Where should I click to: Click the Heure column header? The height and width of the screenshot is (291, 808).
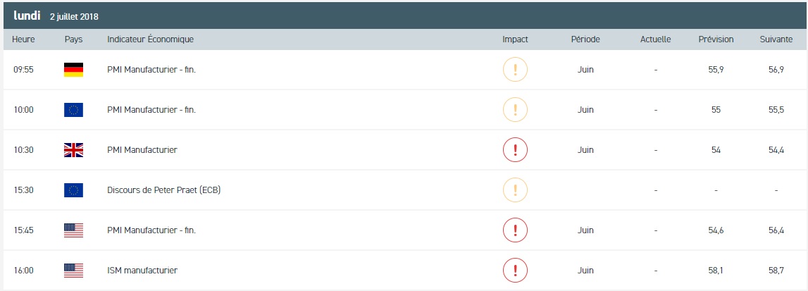pos(23,39)
